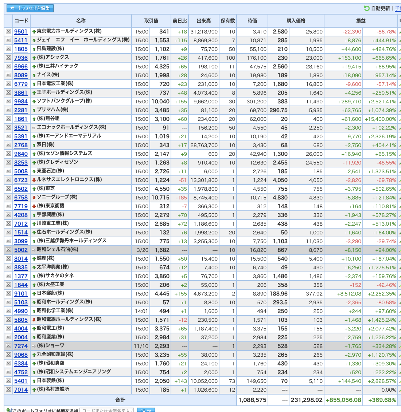The image size is (401, 412).
Task: Click the 合計 total row label
Action: coord(120,400)
